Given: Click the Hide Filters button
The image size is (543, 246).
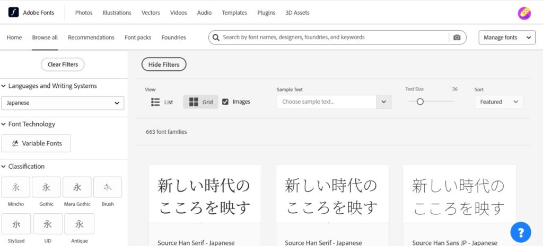Looking at the screenshot, I should 164,65.
